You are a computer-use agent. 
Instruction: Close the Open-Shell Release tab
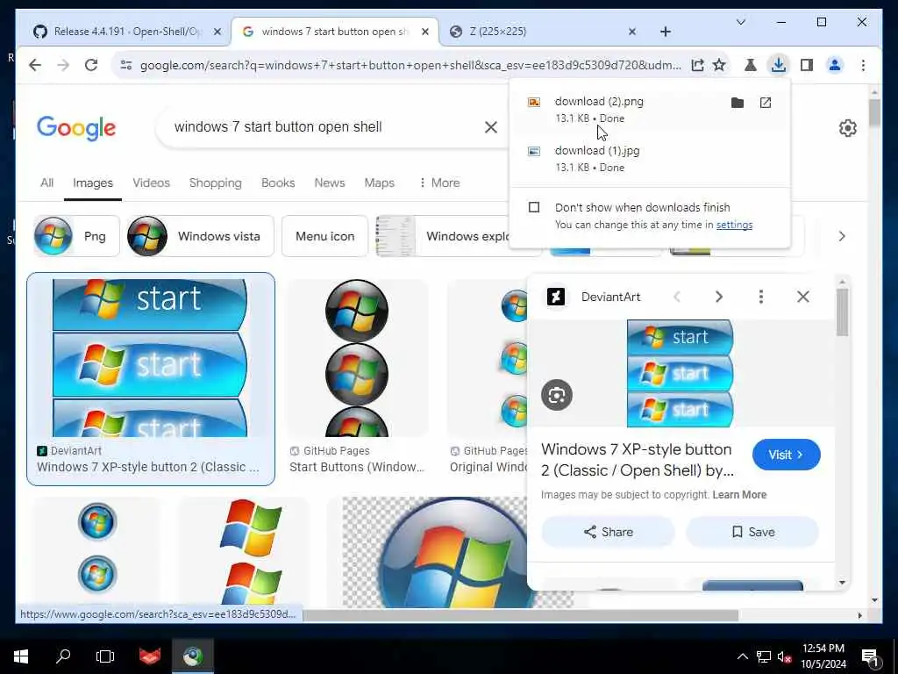pyautogui.click(x=217, y=32)
